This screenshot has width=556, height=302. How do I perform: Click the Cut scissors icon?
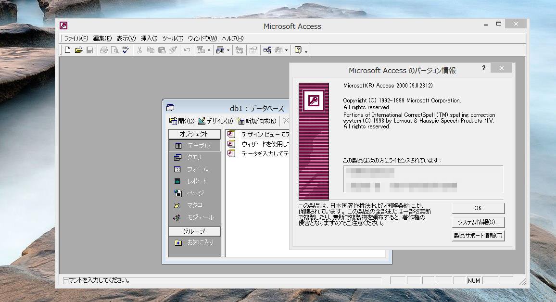click(x=139, y=50)
